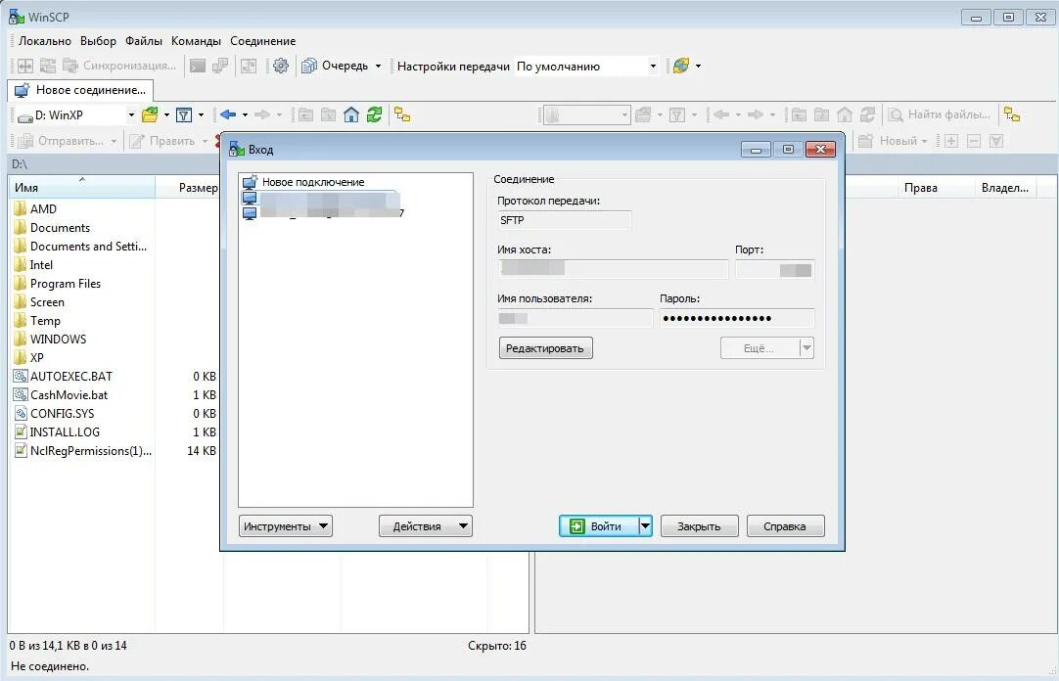
Task: Open the Соединение menu
Action: coord(262,41)
